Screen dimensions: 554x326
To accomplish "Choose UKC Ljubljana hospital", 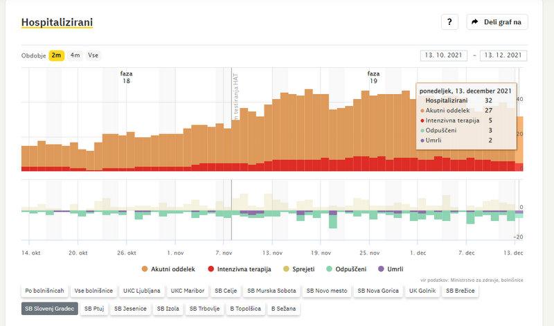I will [143, 291].
